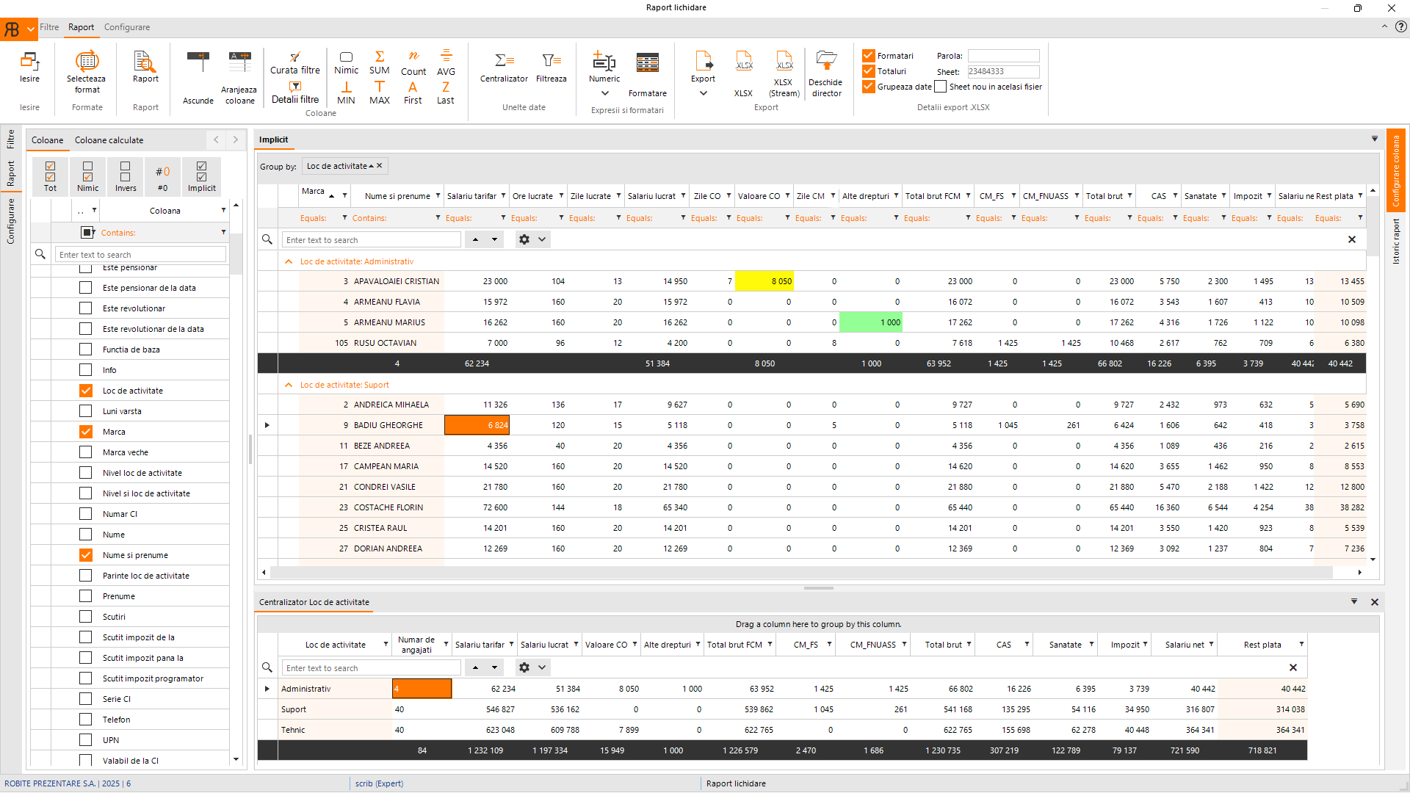
Task: Apply the MIN aggregate
Action: [346, 93]
